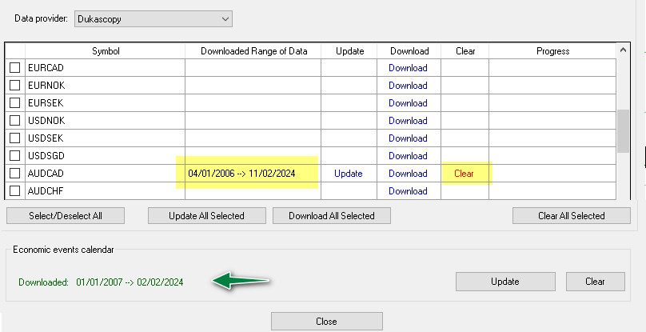Click Download link for USDNOK
Screen dimensions: 646x332
(408, 121)
